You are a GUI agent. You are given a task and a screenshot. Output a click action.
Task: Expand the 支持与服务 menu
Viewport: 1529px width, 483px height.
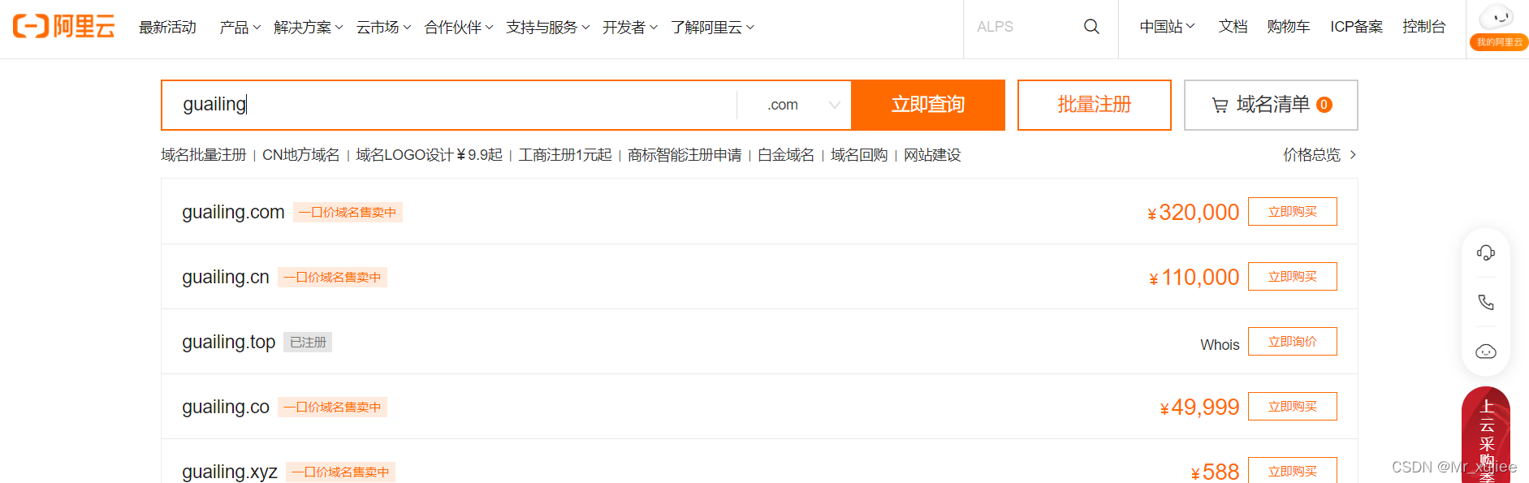pyautogui.click(x=548, y=28)
